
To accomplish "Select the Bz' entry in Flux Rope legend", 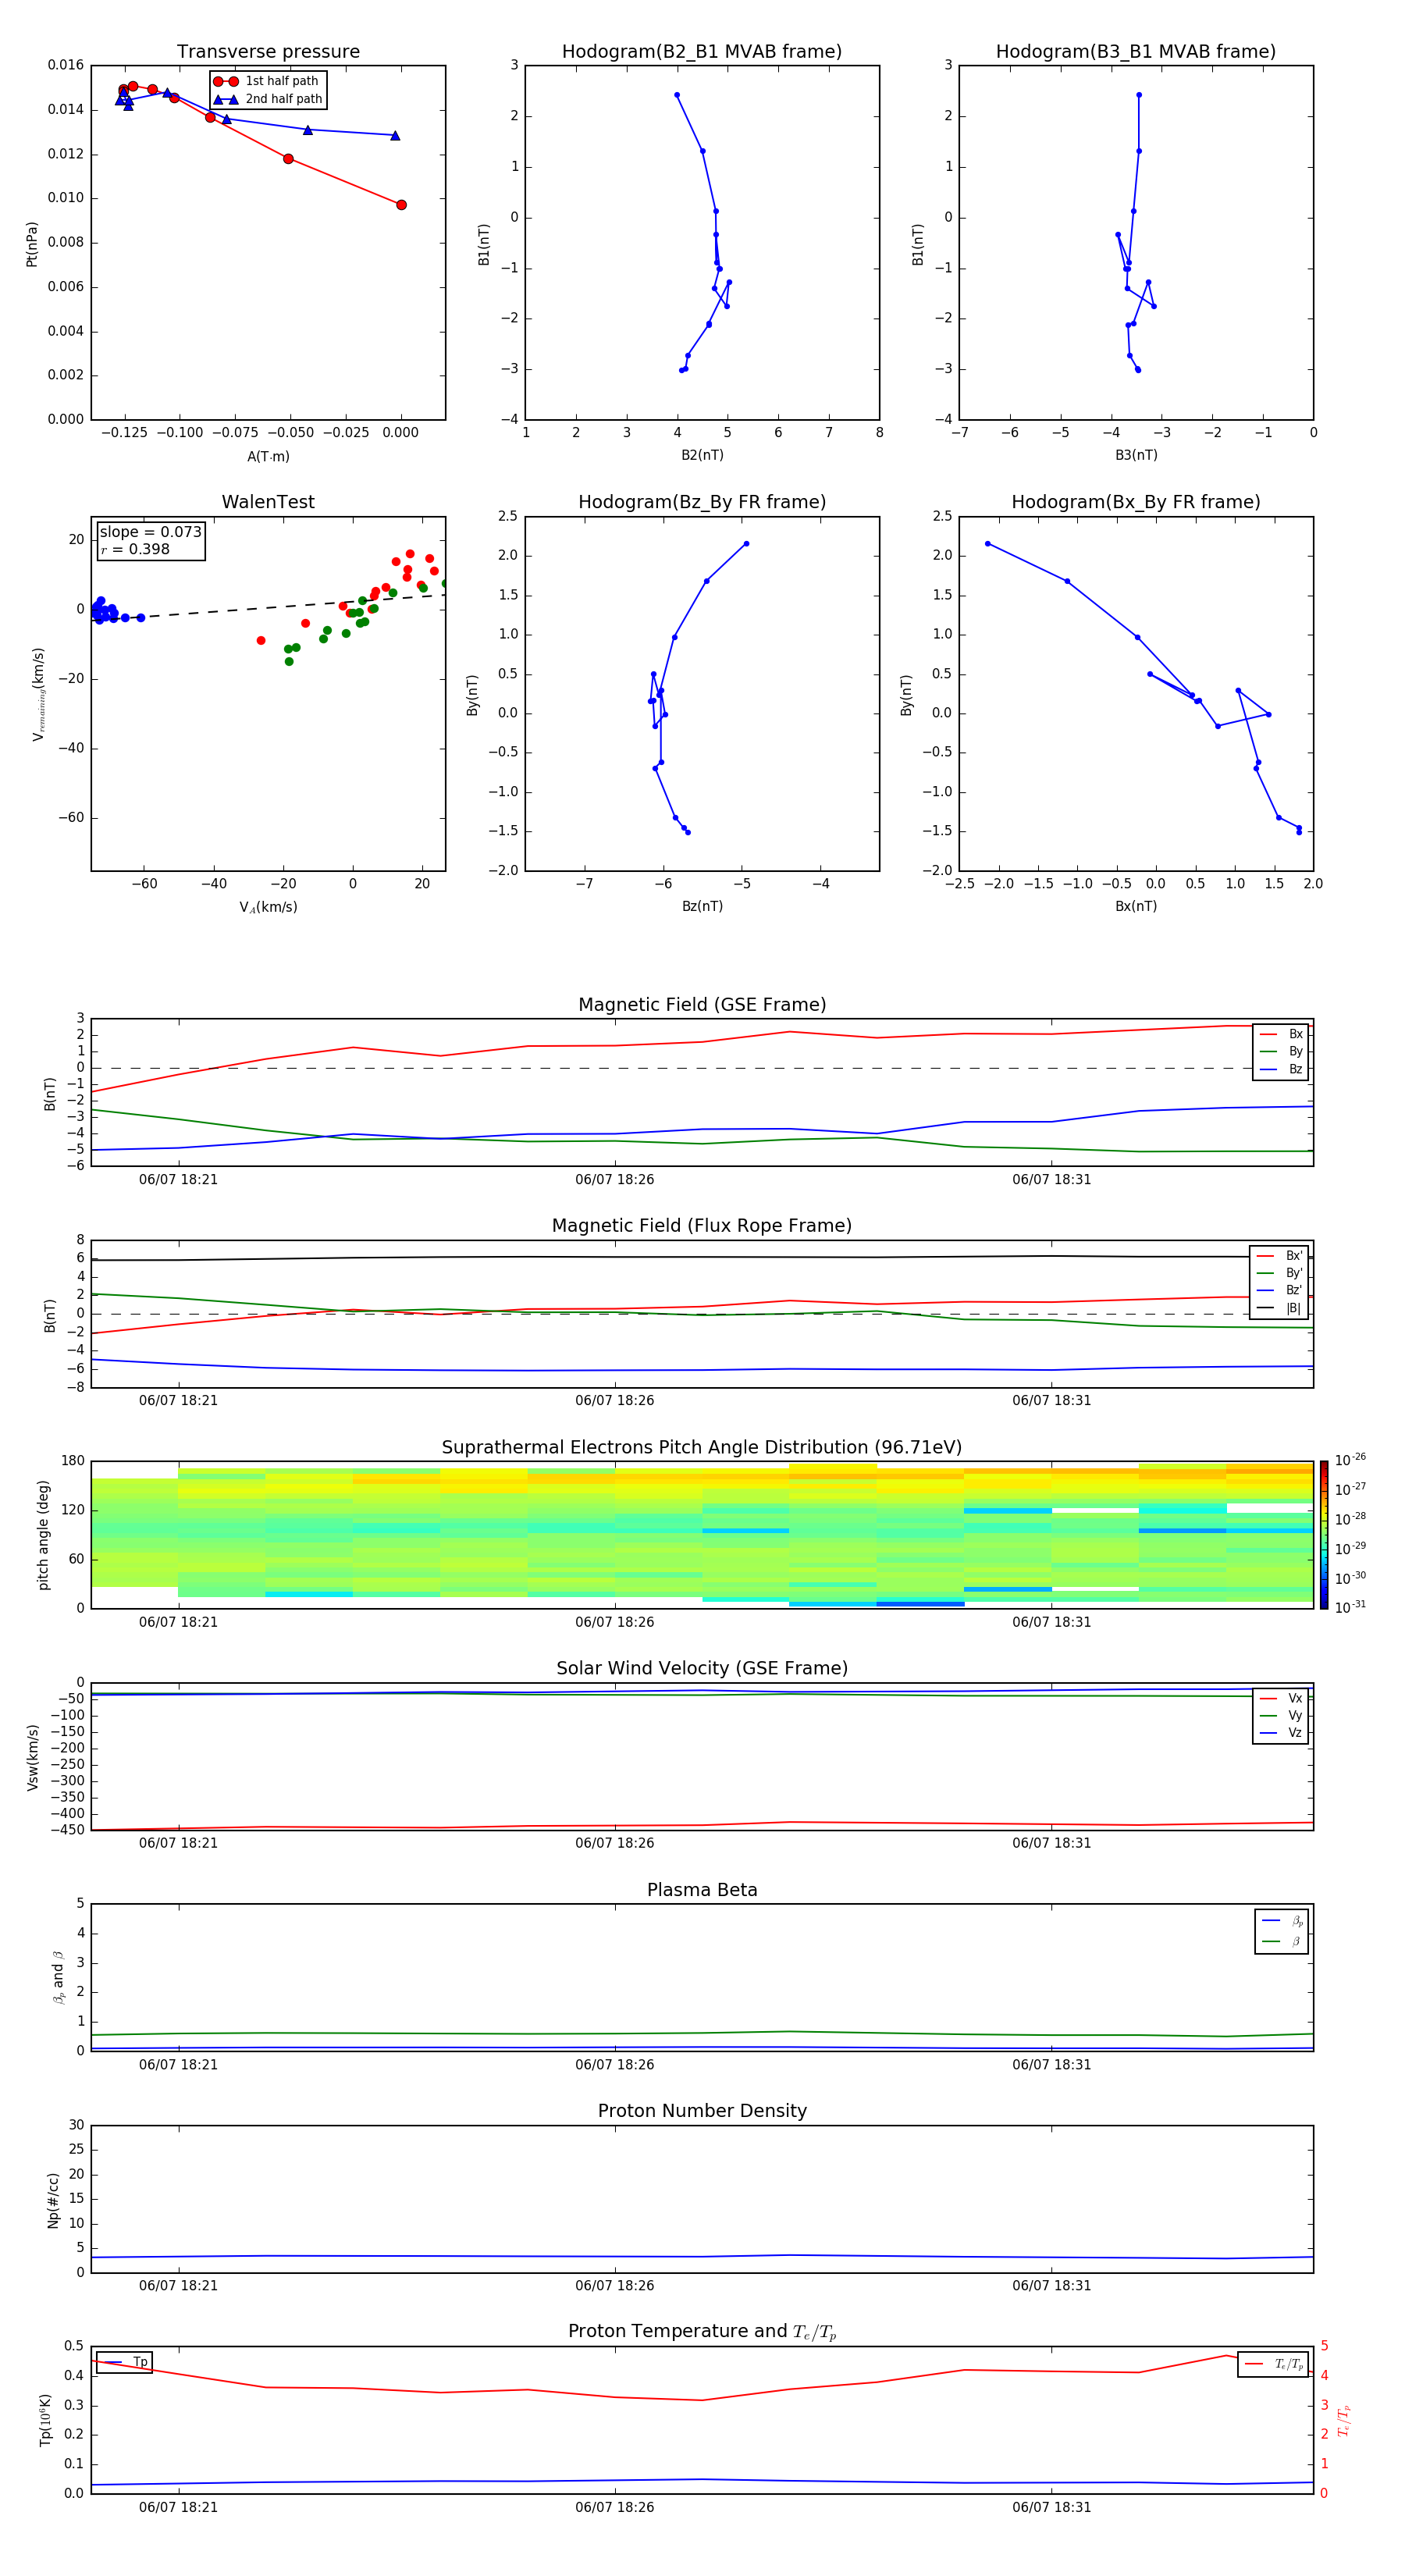I will [1279, 1290].
